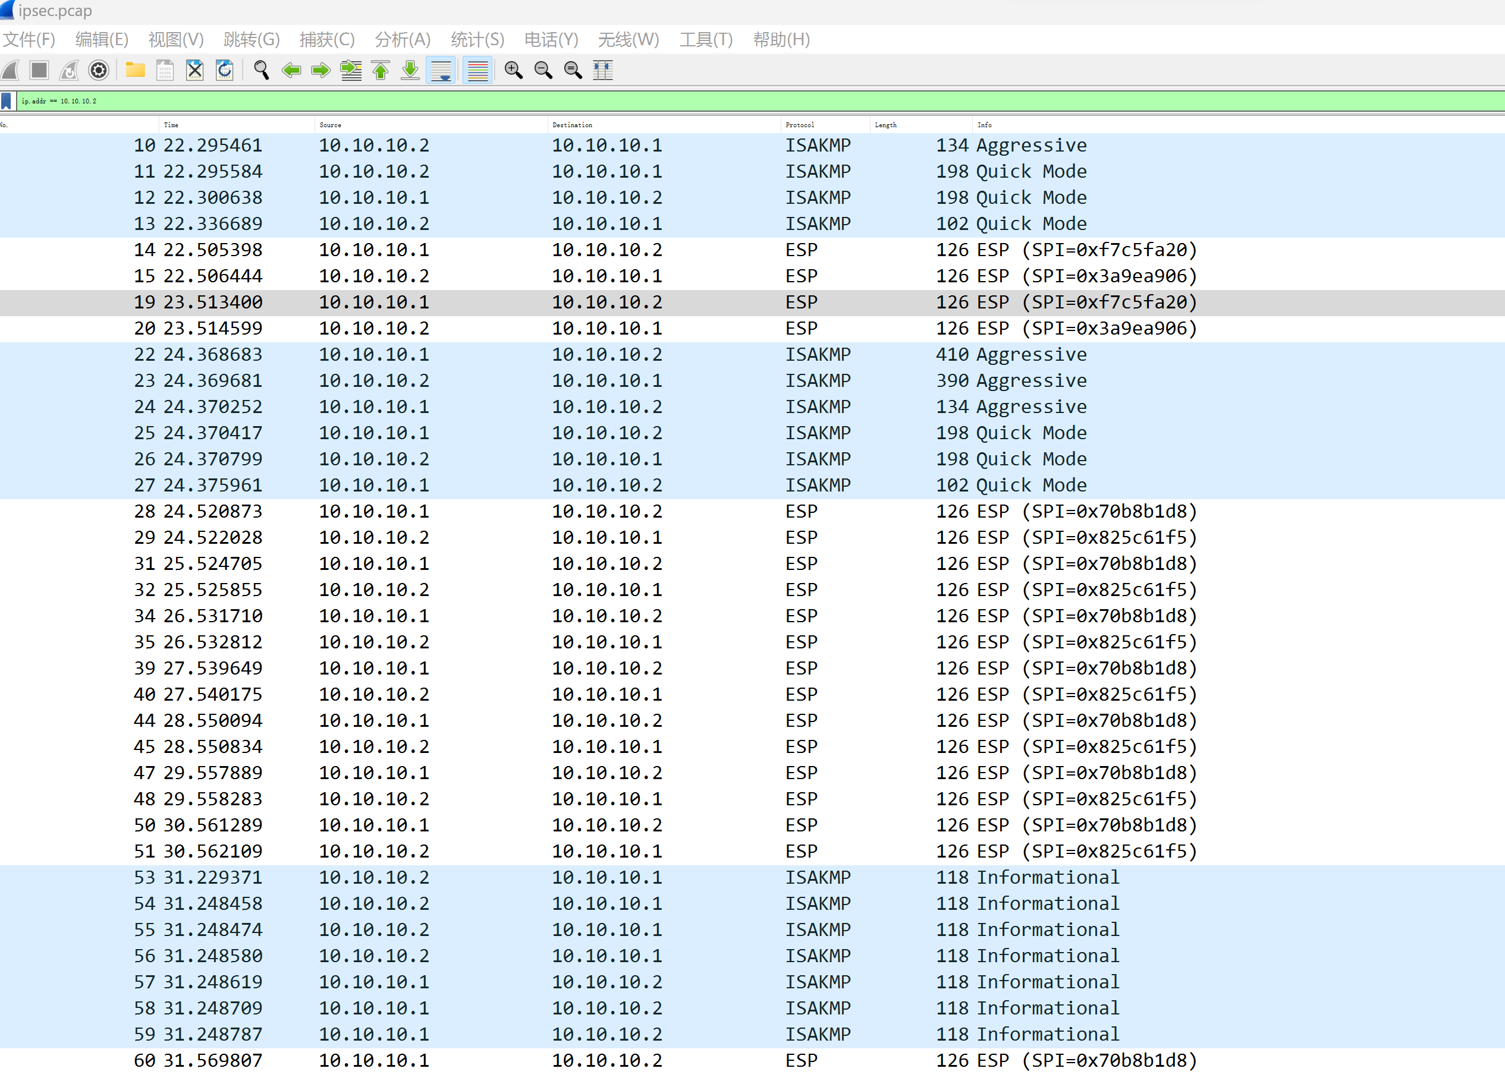Viewport: 1505px width, 1084px height.
Task: Stop the packet capture
Action: tap(39, 70)
